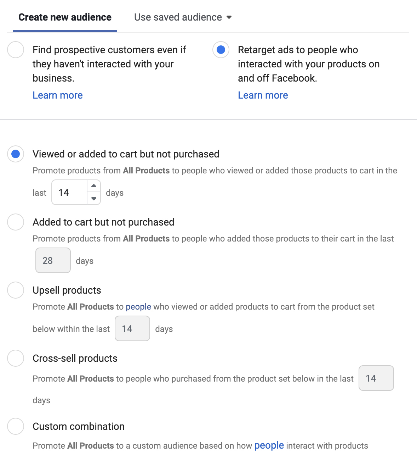The image size is (417, 455).
Task: Select the Upsell products radio button
Action: [16, 290]
